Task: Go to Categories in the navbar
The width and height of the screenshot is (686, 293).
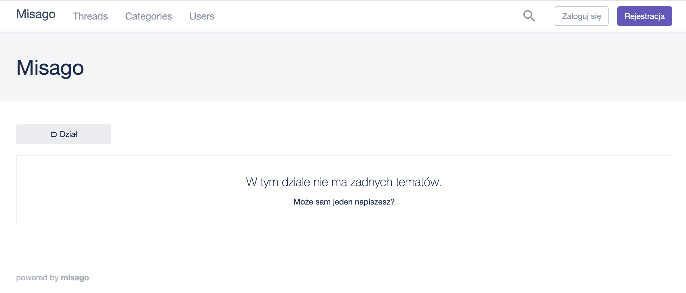Action: pos(148,16)
